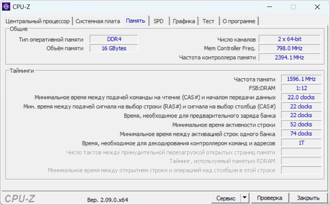Click the Частота контроллера памяти label
The image size is (330, 205).
(x=217, y=58)
